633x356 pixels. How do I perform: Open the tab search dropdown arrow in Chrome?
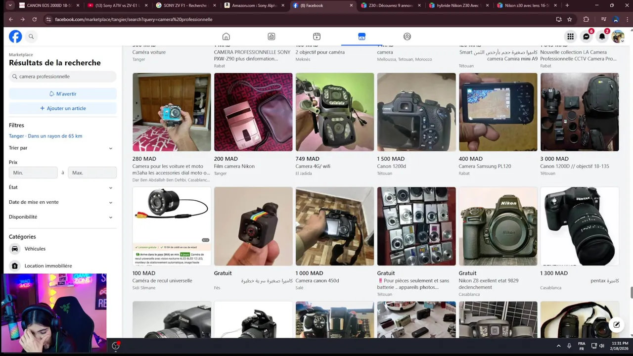click(10, 5)
